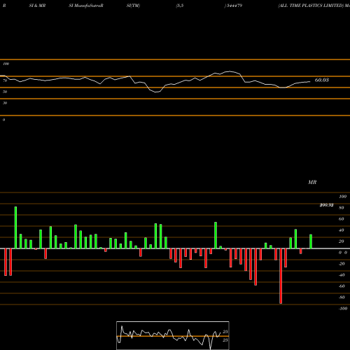Open the mini overview chart at bottom
Screen dimensions: 350x350
click(173, 335)
